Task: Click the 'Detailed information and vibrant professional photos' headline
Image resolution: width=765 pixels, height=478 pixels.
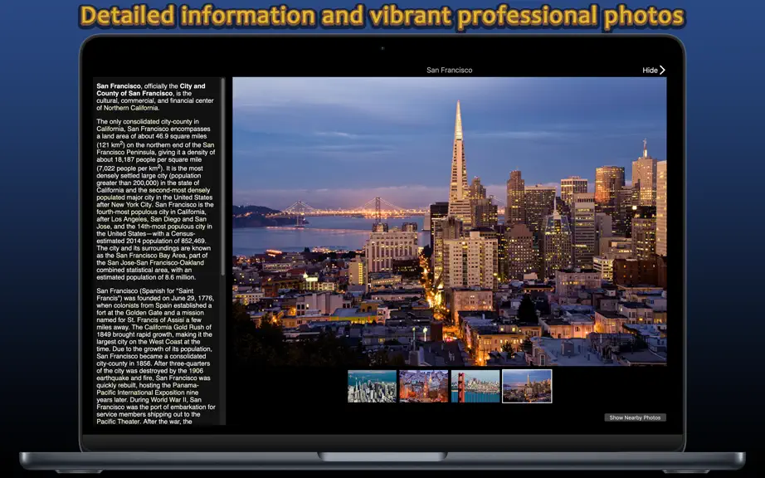Action: [x=382, y=16]
